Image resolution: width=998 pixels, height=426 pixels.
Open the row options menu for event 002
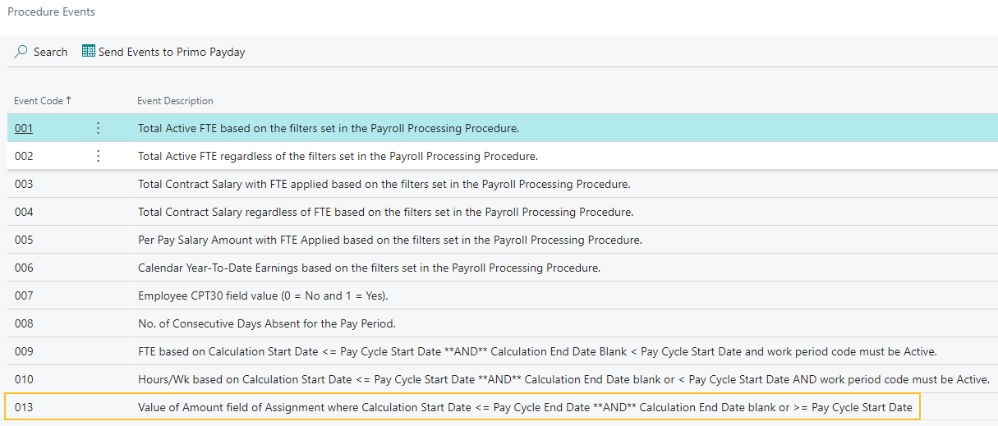pos(99,156)
